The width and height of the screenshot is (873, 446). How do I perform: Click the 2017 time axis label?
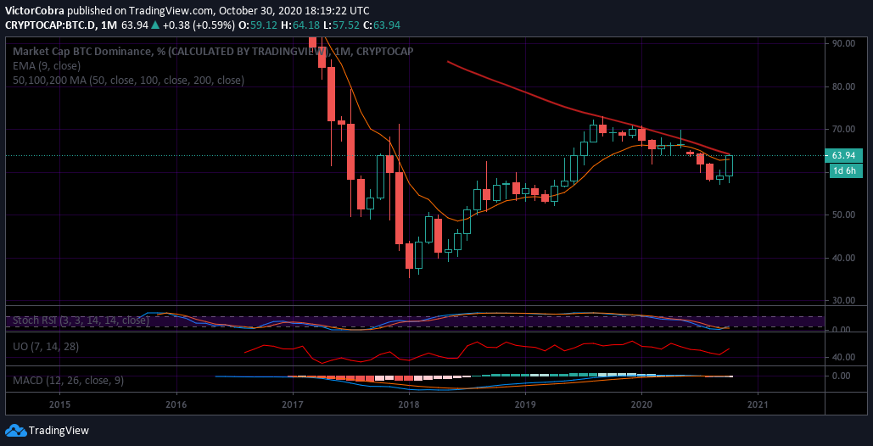coord(293,404)
